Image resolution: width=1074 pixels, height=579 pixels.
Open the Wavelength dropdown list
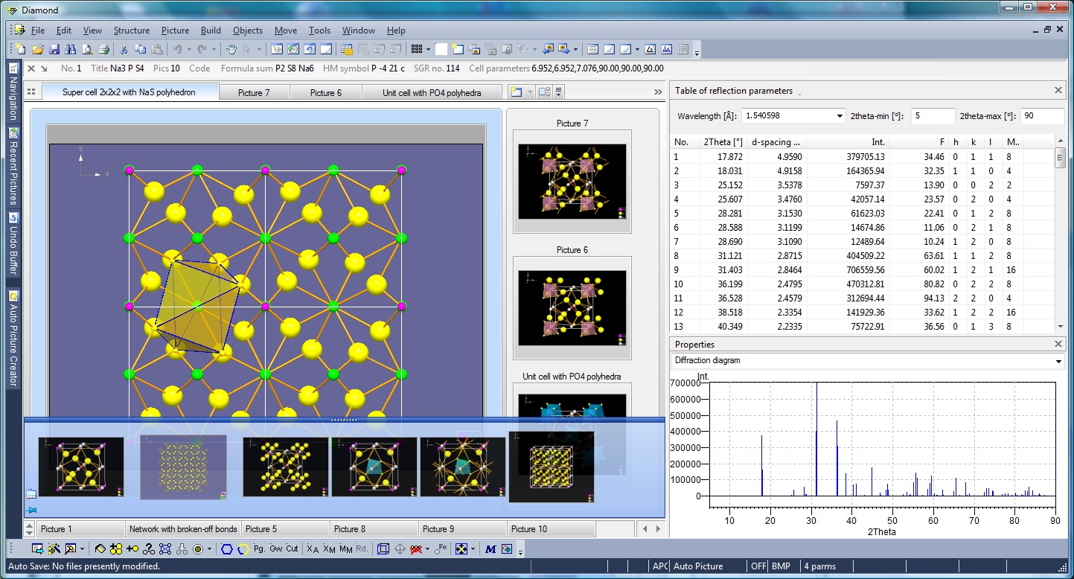pos(839,116)
